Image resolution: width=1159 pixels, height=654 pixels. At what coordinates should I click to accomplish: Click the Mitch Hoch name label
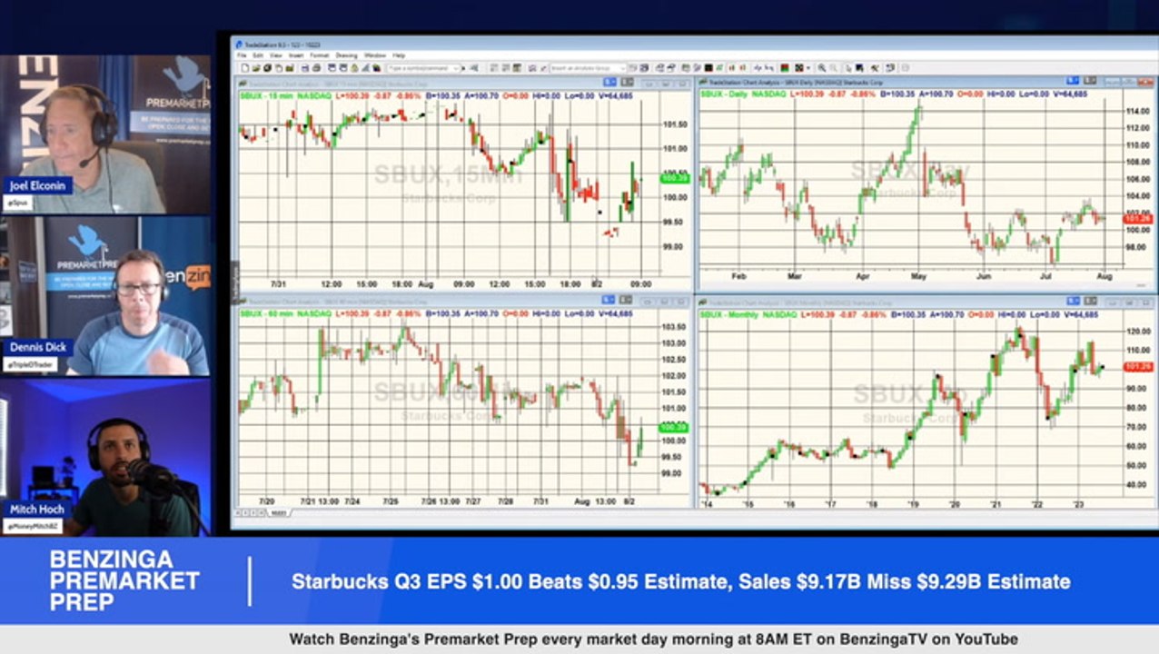tap(37, 509)
